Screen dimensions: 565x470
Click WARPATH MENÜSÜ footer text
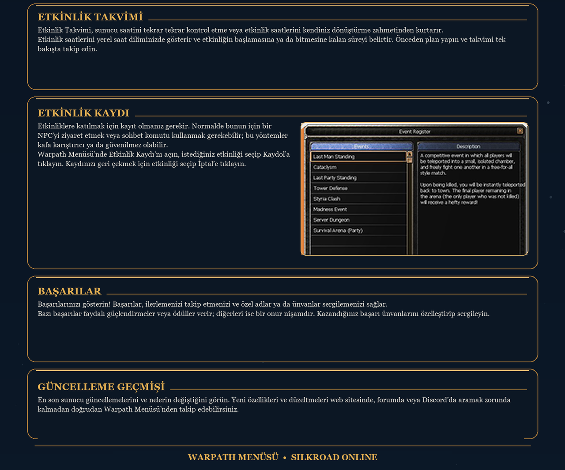click(x=233, y=457)
